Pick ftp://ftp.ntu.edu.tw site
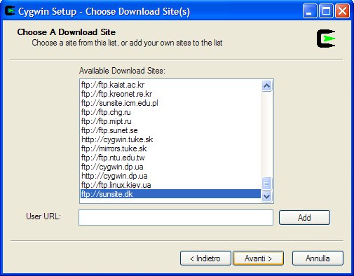 170,158
